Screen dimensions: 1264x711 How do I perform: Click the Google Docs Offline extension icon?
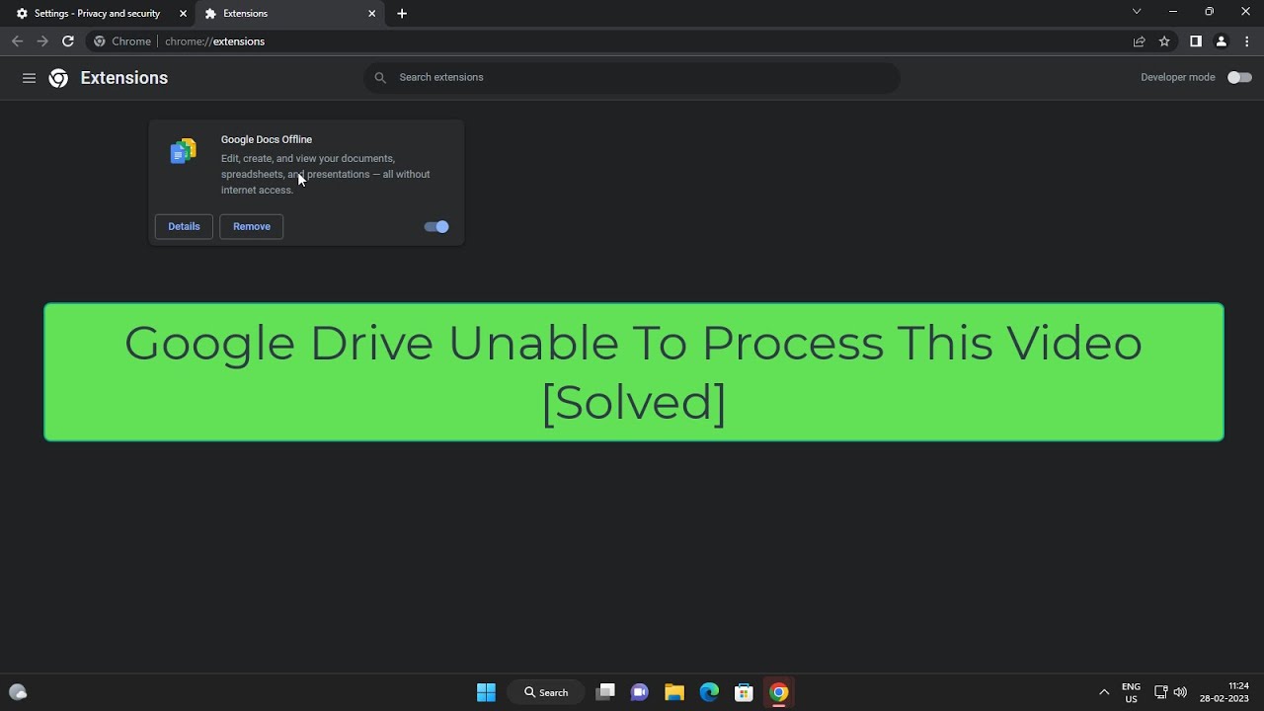184,151
